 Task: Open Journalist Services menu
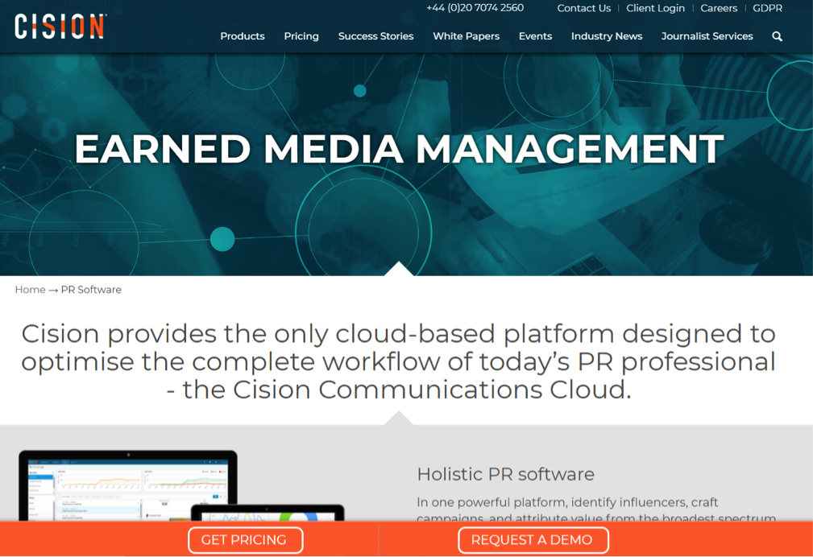click(x=707, y=36)
